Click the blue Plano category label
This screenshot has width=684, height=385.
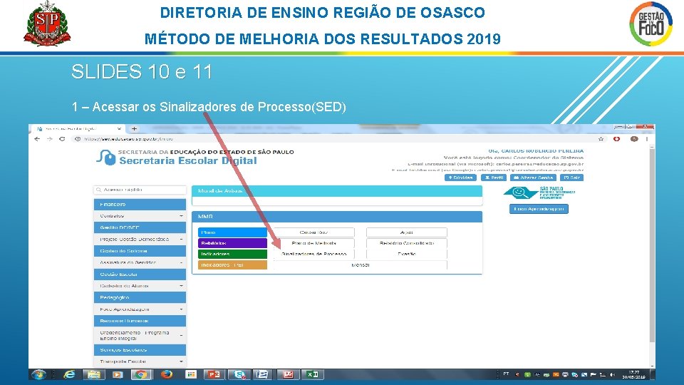click(x=232, y=232)
